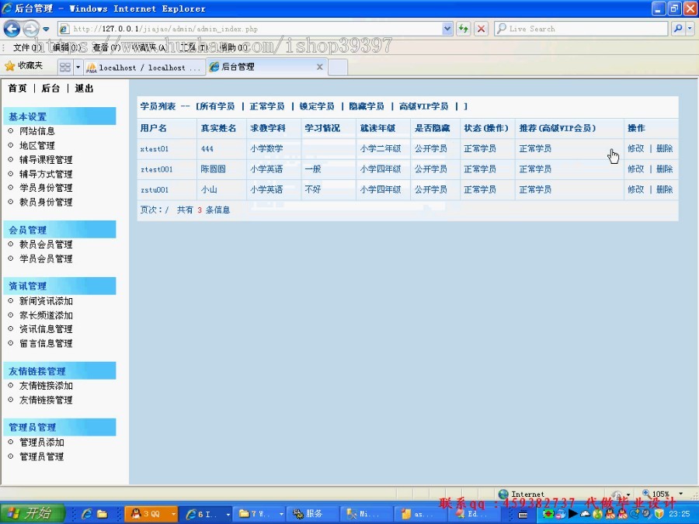Open 留言信息管理 in sidebar
699x524 pixels.
click(x=46, y=343)
